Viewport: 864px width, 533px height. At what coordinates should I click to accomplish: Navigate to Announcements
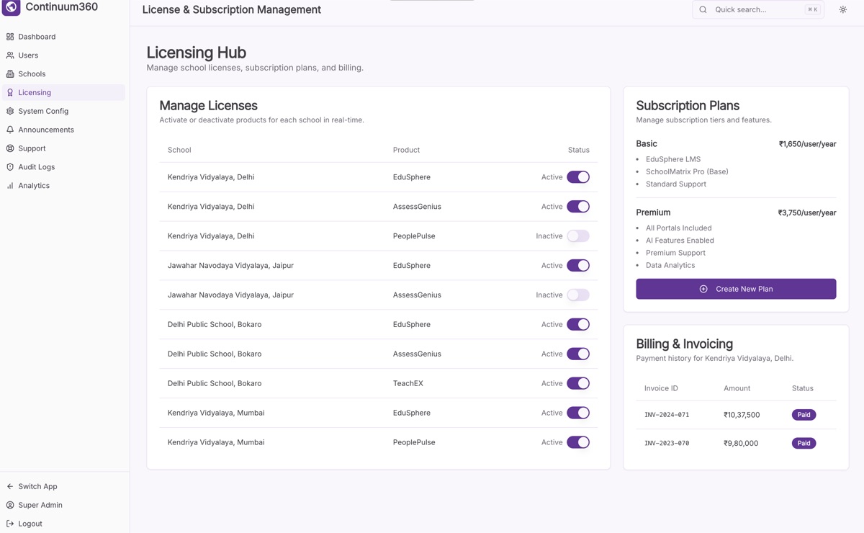tap(63, 130)
